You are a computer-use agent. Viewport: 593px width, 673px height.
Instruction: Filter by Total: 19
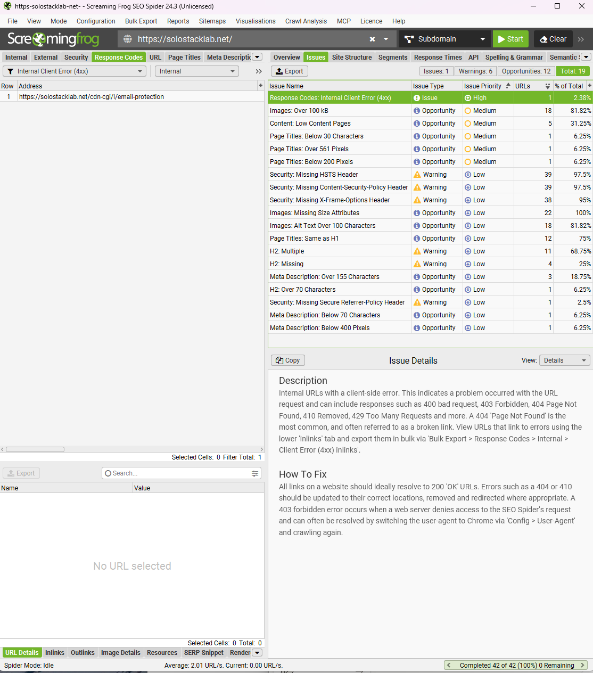tap(573, 71)
